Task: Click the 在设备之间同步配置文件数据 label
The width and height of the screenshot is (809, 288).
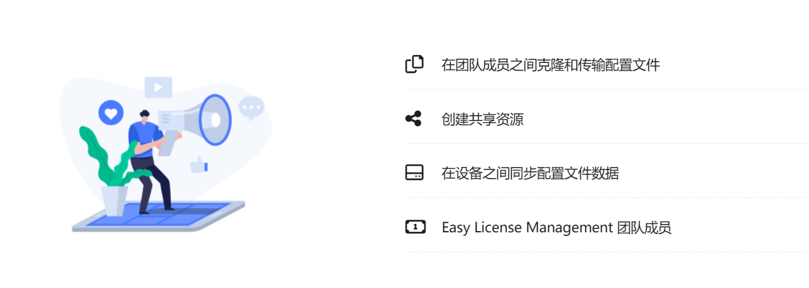Action: 530,174
